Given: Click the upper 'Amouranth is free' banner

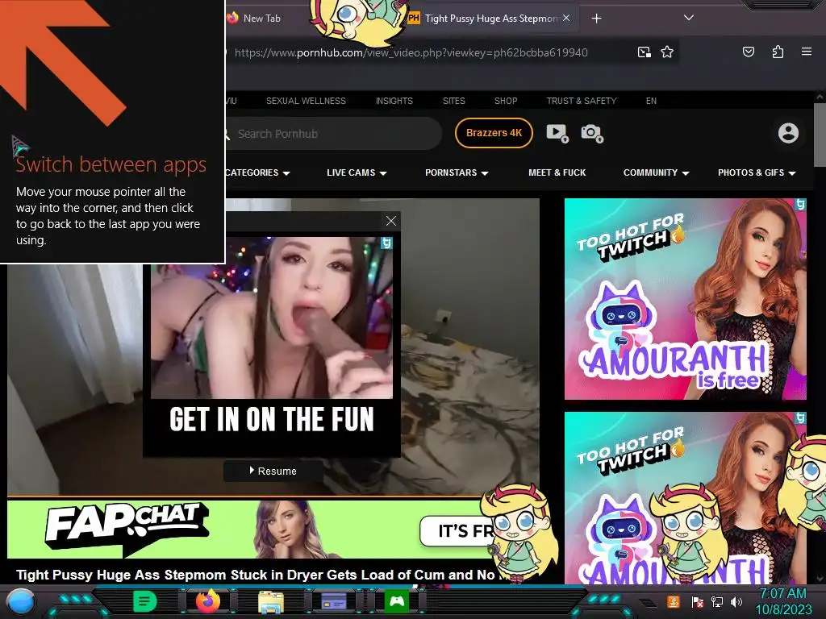Looking at the screenshot, I should tap(686, 299).
